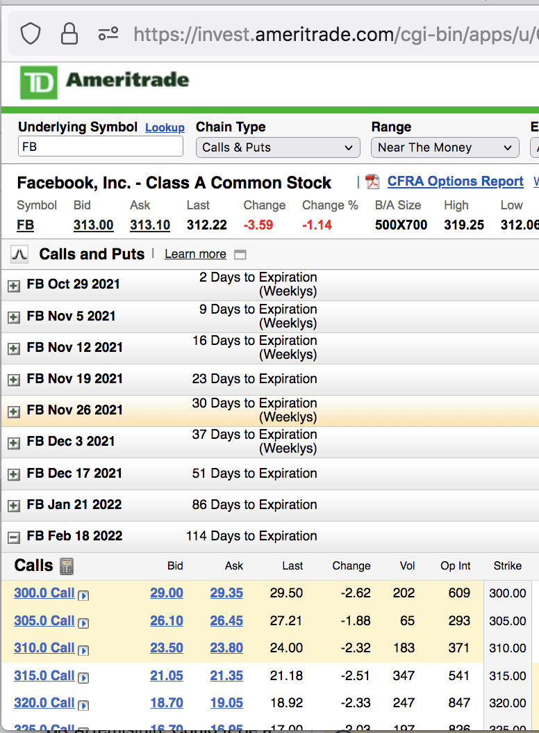Open the 315.0 Call option link
This screenshot has height=733, width=539.
coord(44,675)
